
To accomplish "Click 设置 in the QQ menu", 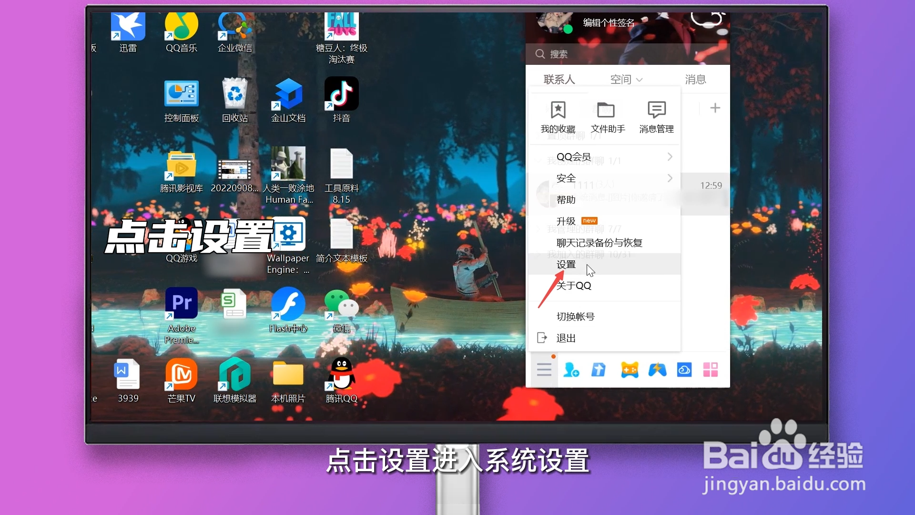I will pos(604,264).
